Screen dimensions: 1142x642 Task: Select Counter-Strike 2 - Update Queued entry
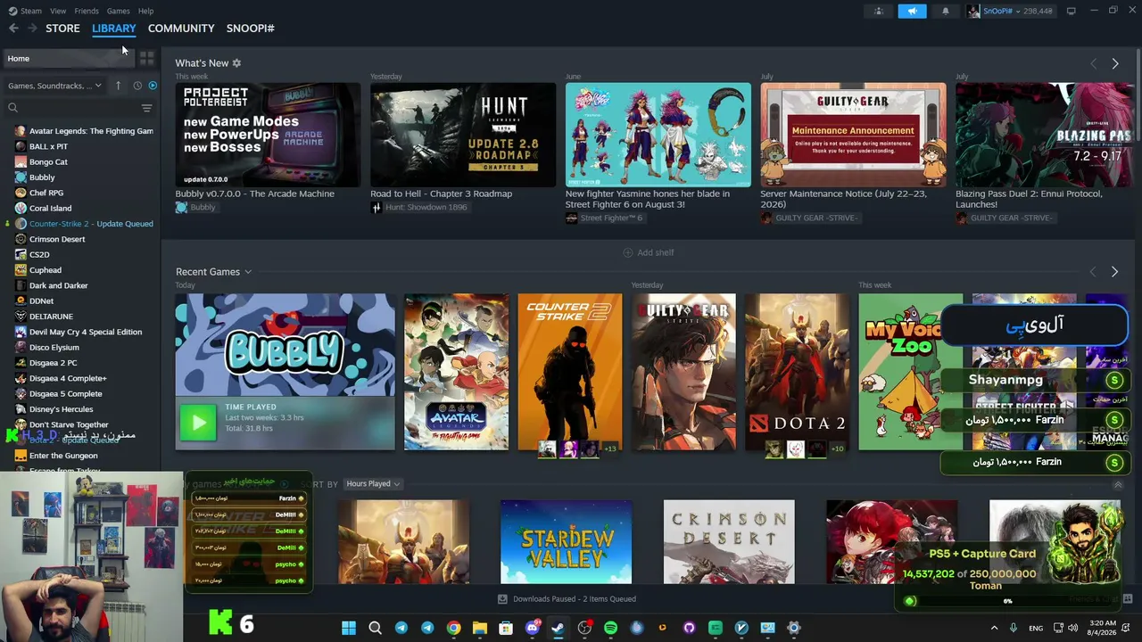[91, 224]
